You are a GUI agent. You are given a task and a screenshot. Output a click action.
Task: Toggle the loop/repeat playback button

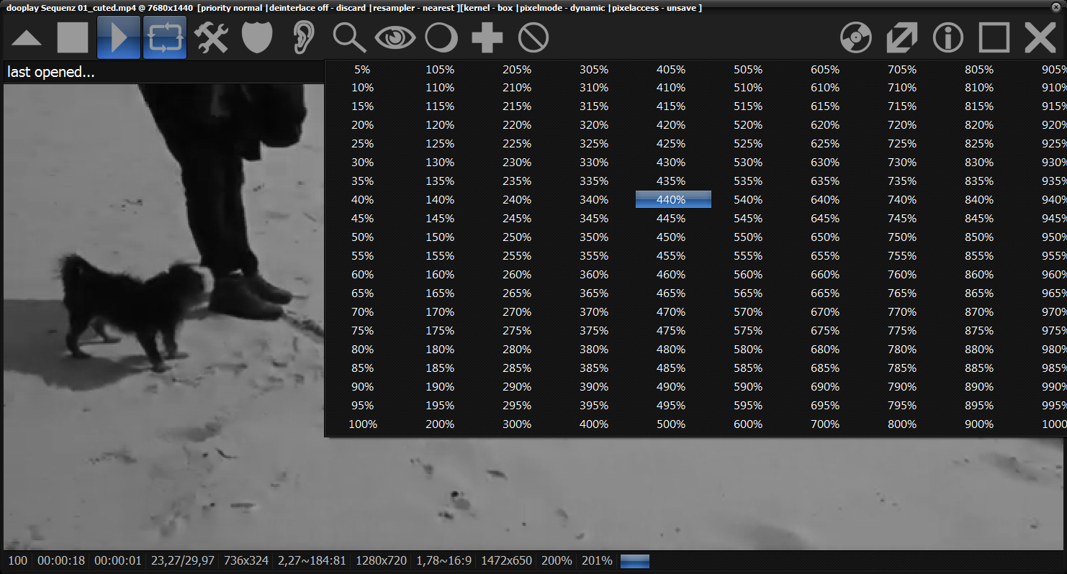165,37
